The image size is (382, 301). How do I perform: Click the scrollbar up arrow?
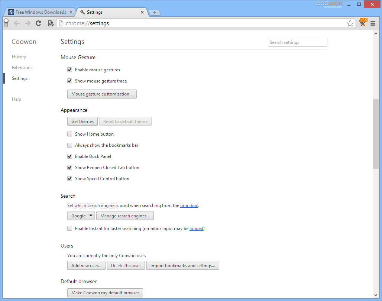coord(376,34)
